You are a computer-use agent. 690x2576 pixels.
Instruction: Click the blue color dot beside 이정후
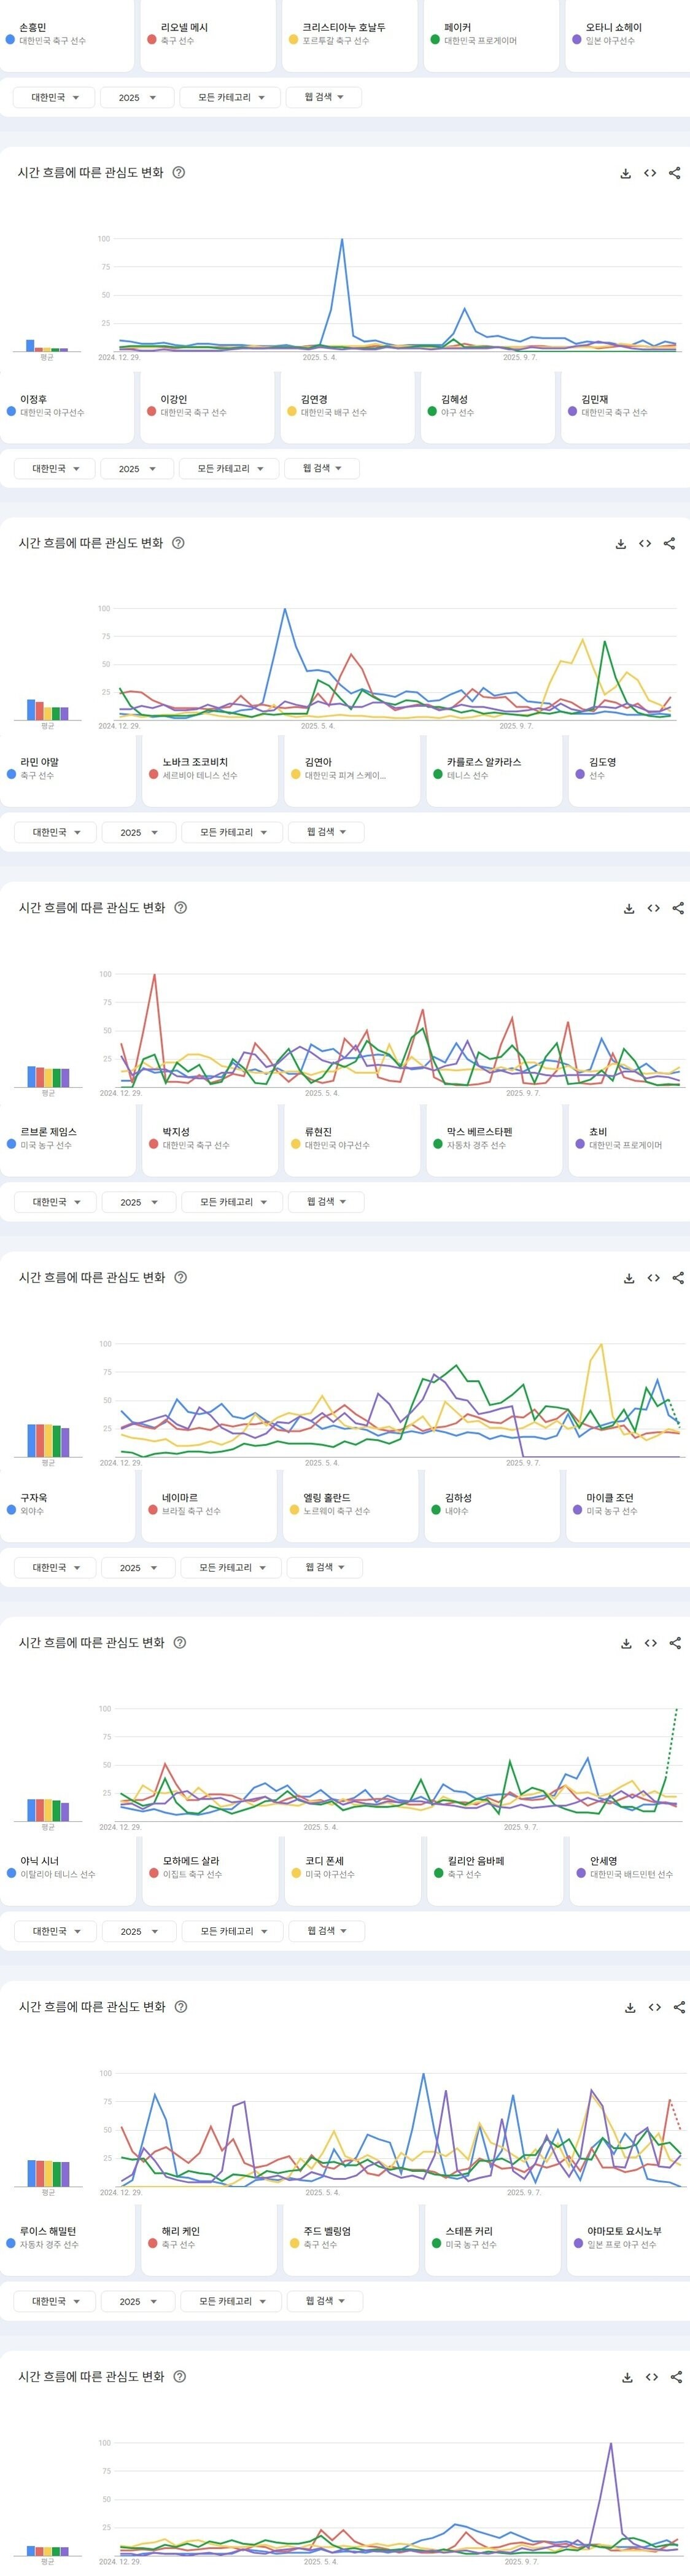point(11,411)
